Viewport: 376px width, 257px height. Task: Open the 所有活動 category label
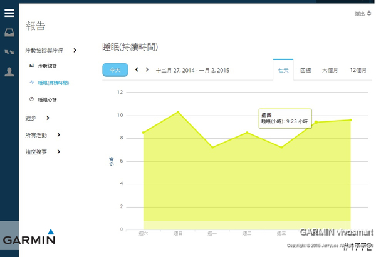(x=36, y=135)
